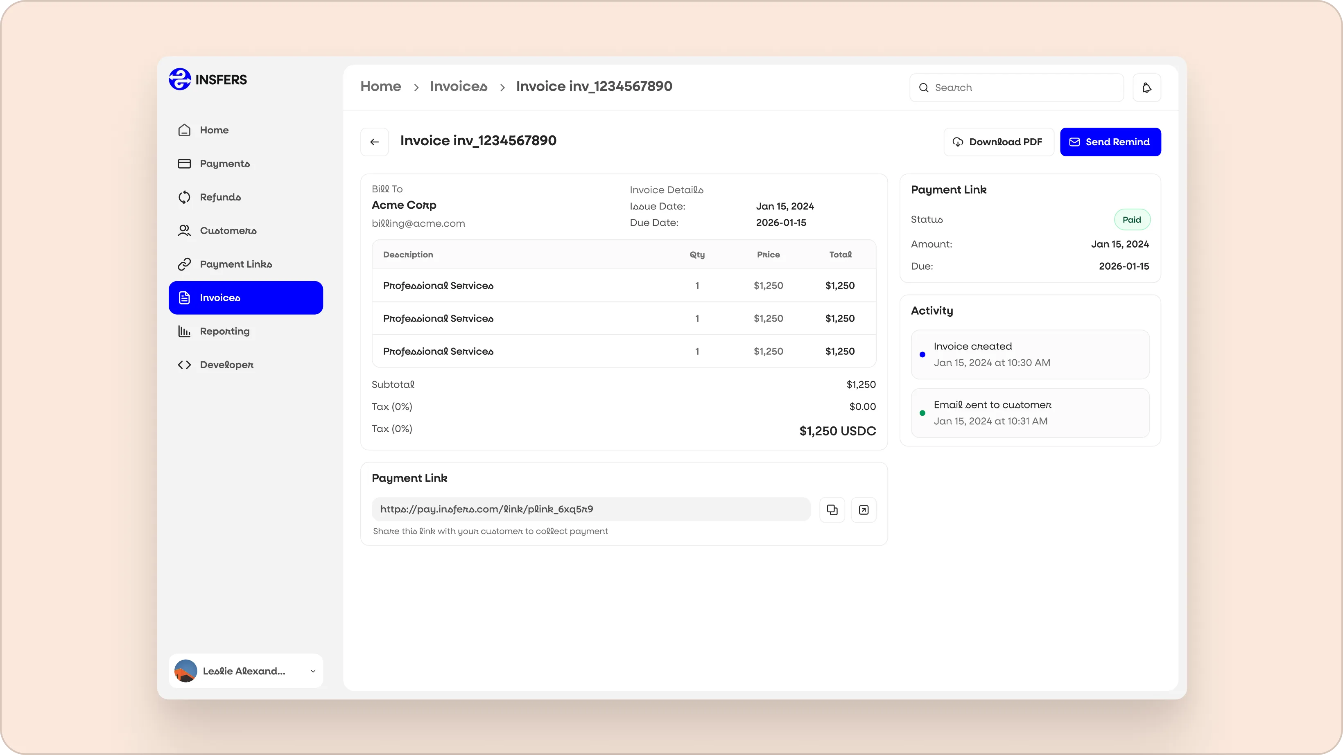The width and height of the screenshot is (1343, 755).
Task: Go back using the arrow button
Action: [374, 142]
